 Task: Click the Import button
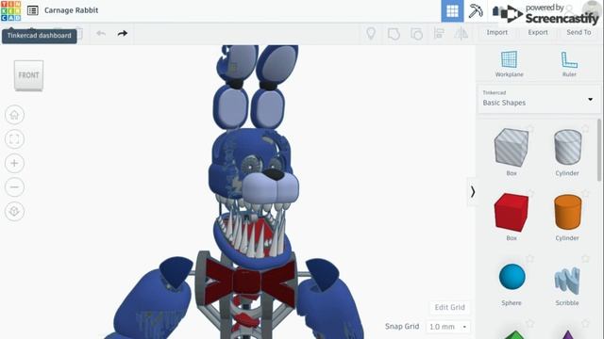coord(497,32)
